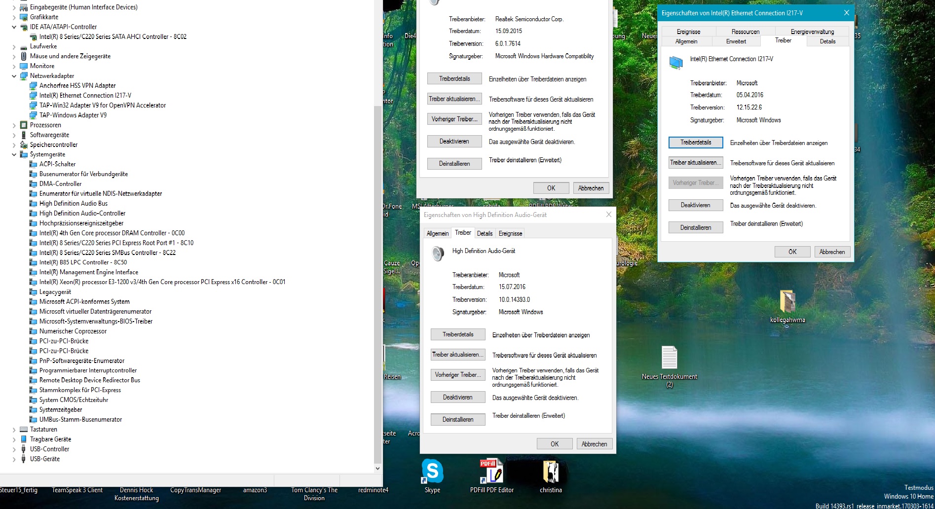
Task: Open Allgemein tab in High Definition Audio-Gerät dialog
Action: click(x=438, y=233)
